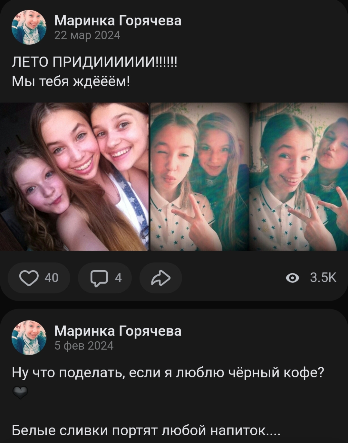Tap the чёрный кофе post text
The image size is (348, 443).
168,373
